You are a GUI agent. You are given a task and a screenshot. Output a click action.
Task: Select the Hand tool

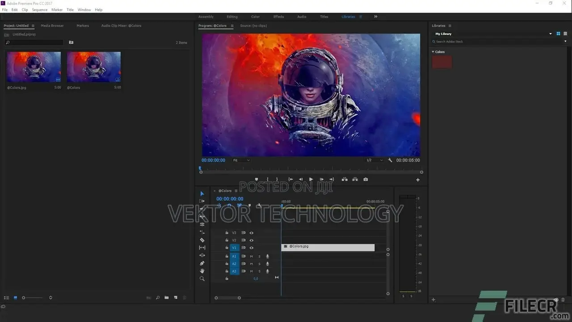tap(202, 271)
